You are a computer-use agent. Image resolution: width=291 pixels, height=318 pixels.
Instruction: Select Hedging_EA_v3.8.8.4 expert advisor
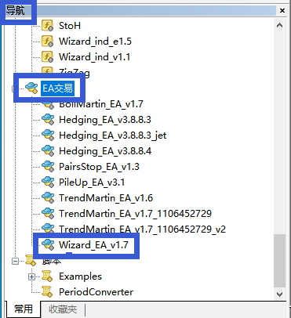coord(105,151)
